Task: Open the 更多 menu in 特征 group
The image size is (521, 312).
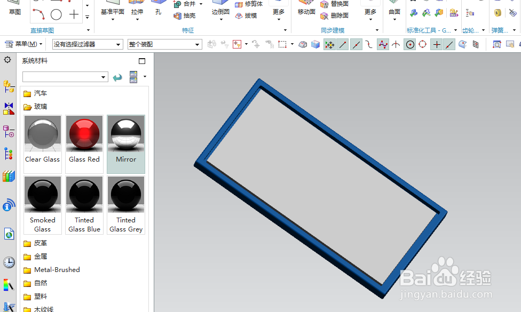Action: pyautogui.click(x=279, y=12)
